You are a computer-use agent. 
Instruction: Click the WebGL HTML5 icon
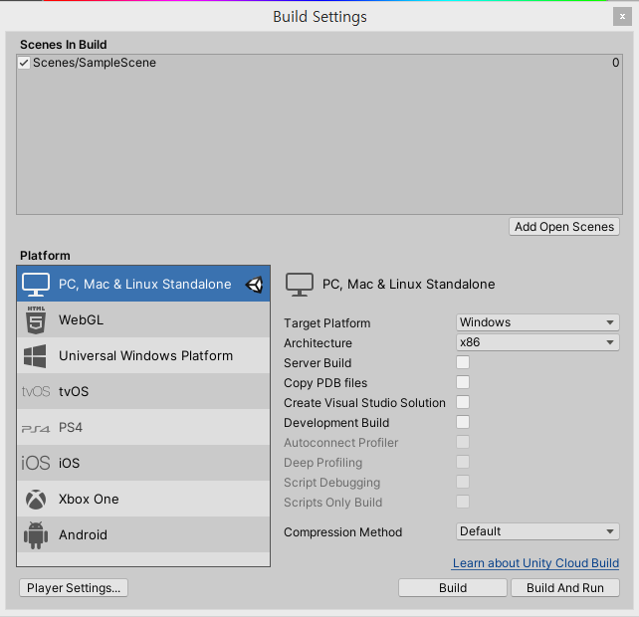36,319
